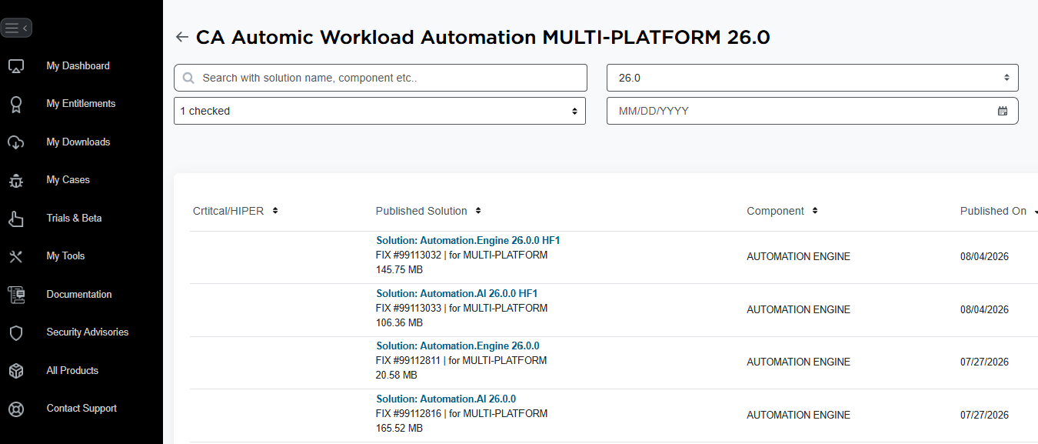Sort by Crtitcal/HIPER column arrows
The width and height of the screenshot is (1038, 444).
click(x=275, y=211)
